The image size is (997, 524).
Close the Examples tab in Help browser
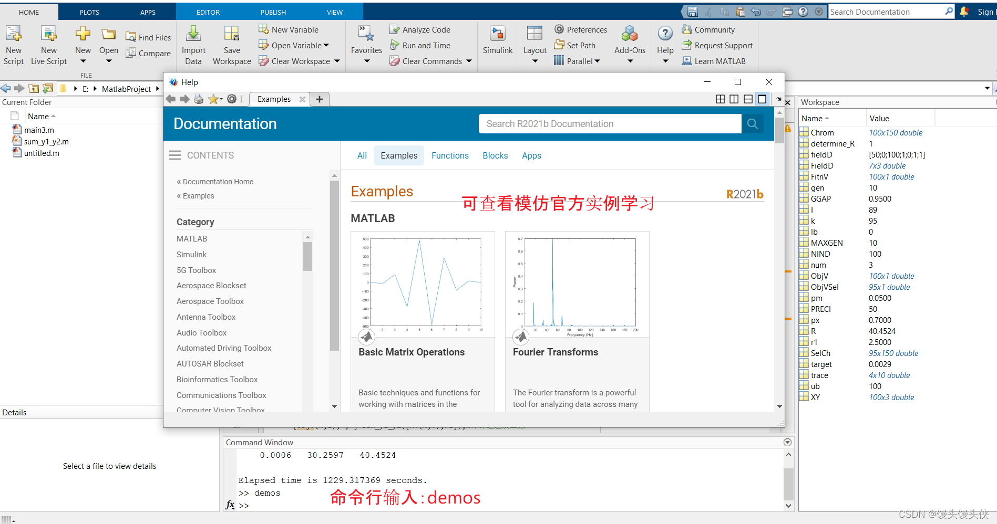302,99
